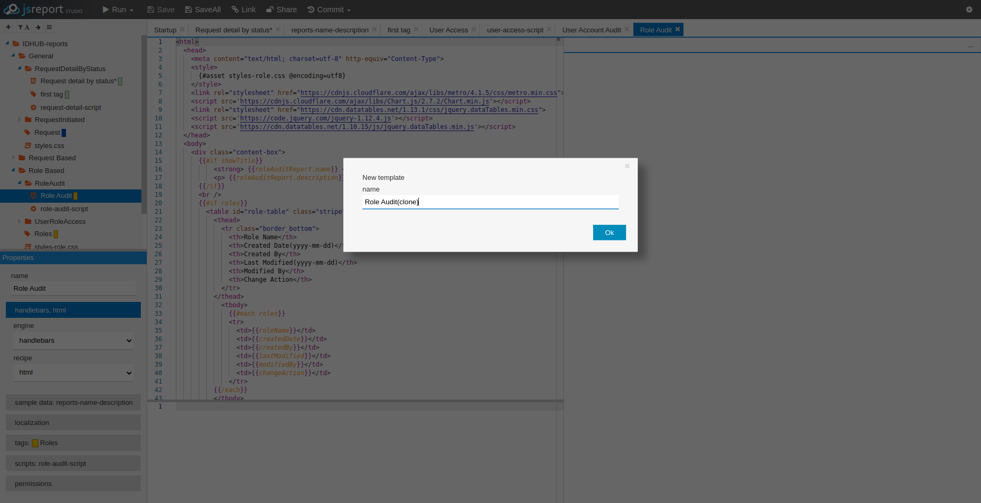Switch to the User Account Audit tab
Viewport: 981px width, 503px height.
tap(591, 30)
